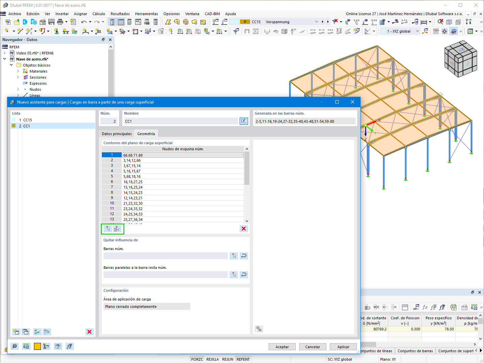Toggle the Tables panel display button
Screen dimensions: 484x363
click(x=121, y=22)
